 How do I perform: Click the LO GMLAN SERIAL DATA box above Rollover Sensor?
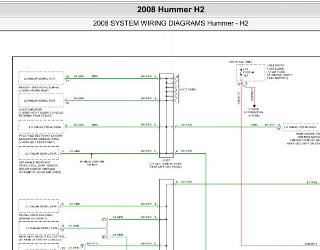pos(39,153)
